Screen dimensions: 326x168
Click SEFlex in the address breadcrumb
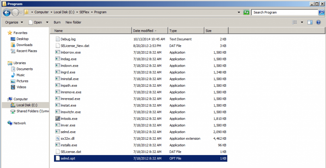[85, 12]
